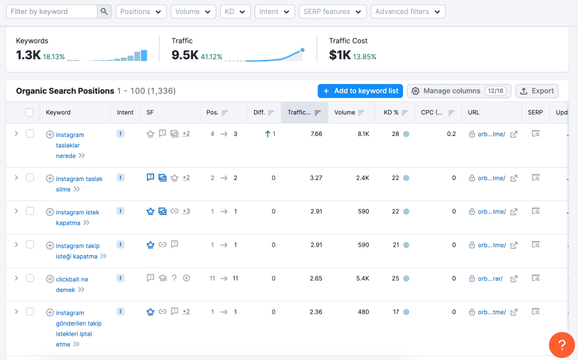Open the Positions filter dropdown
The height and width of the screenshot is (360, 578).
141,11
